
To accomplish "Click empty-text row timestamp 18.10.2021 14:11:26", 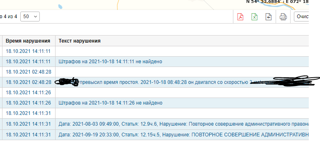I will pos(28,93).
